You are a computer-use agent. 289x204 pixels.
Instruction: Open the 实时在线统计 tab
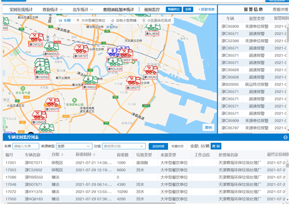pos(21,9)
